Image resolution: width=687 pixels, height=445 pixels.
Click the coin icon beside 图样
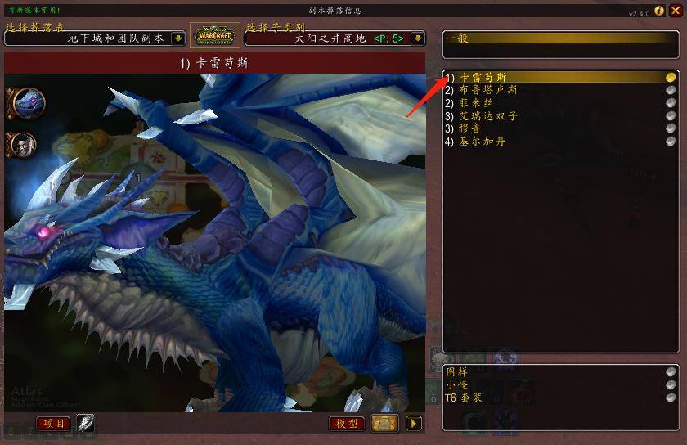pyautogui.click(x=671, y=371)
